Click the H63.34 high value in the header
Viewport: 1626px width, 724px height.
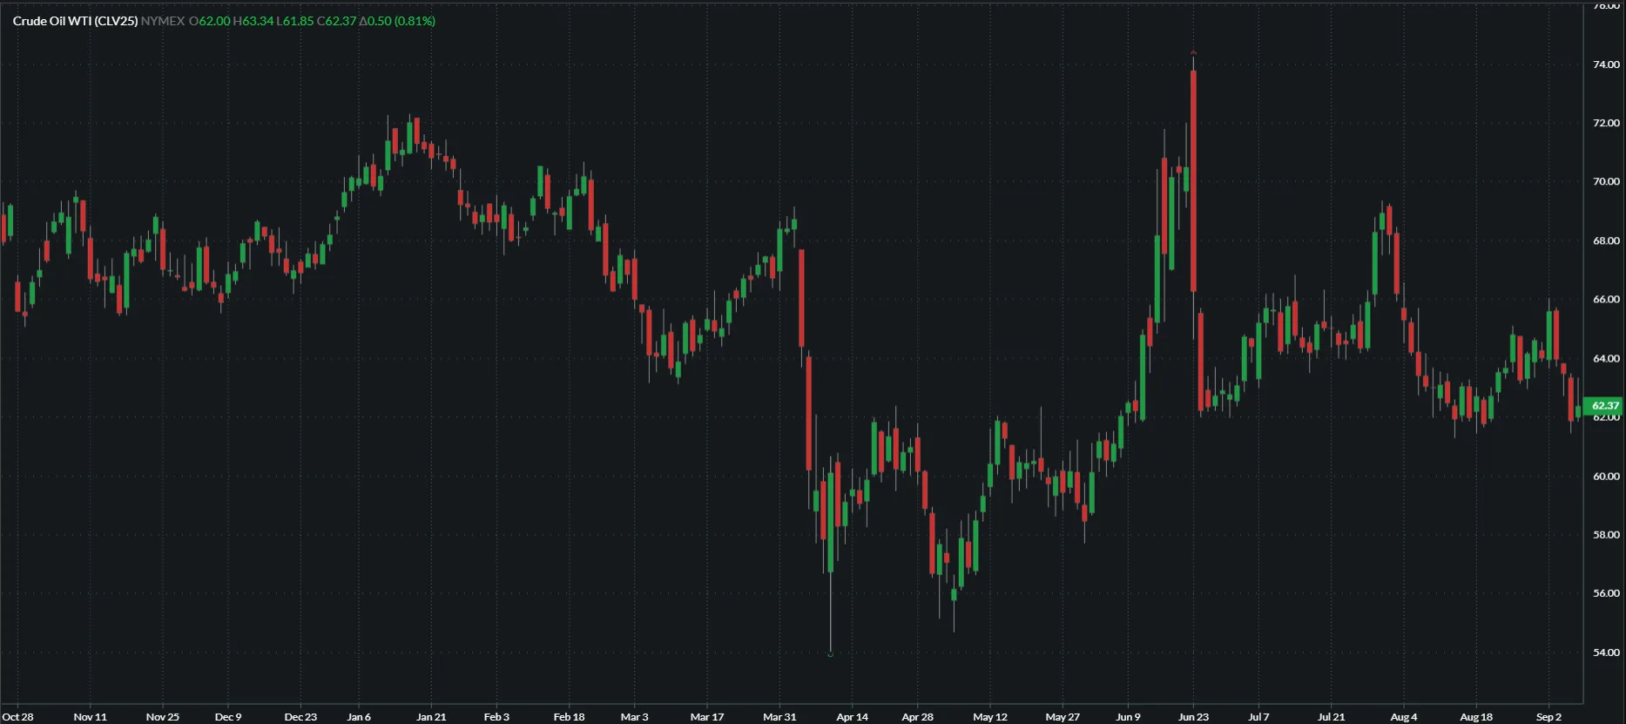pyautogui.click(x=253, y=21)
